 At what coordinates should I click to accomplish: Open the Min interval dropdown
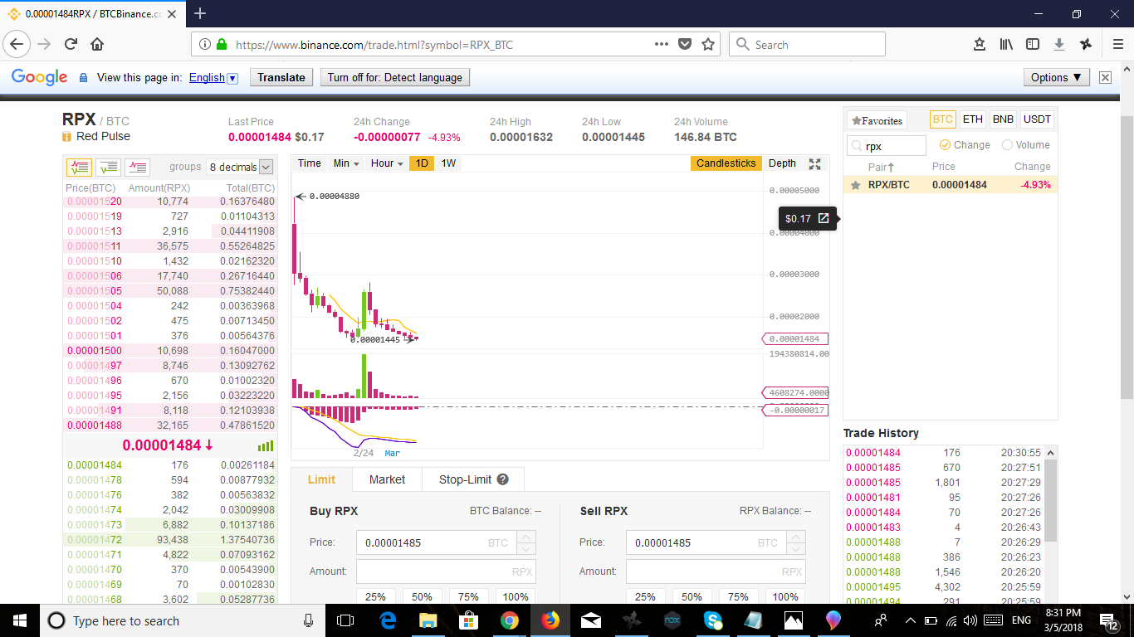point(346,163)
